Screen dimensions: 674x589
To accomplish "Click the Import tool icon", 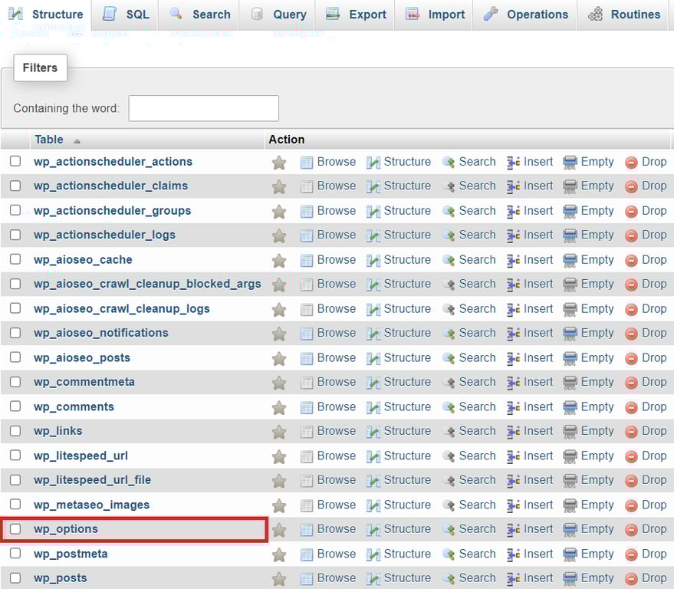I will coord(413,13).
